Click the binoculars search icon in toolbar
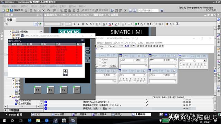221x124 pixels. pyautogui.click(x=162, y=10)
